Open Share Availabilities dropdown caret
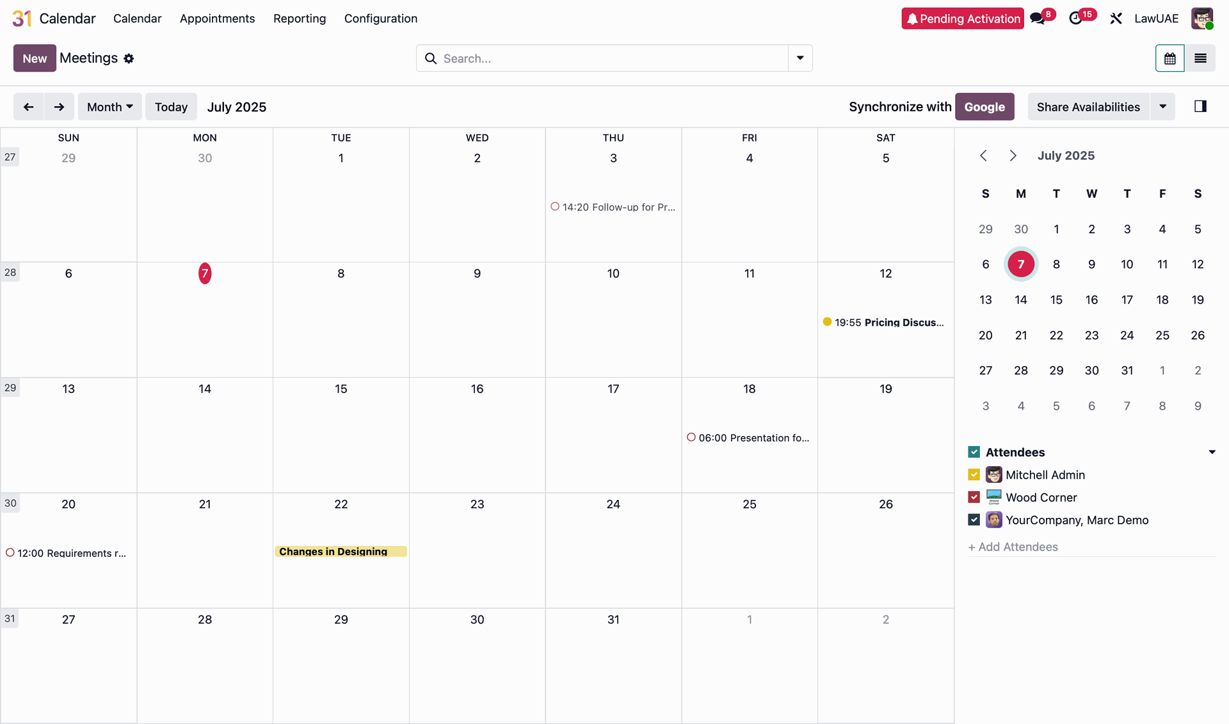1229x724 pixels. [1162, 107]
